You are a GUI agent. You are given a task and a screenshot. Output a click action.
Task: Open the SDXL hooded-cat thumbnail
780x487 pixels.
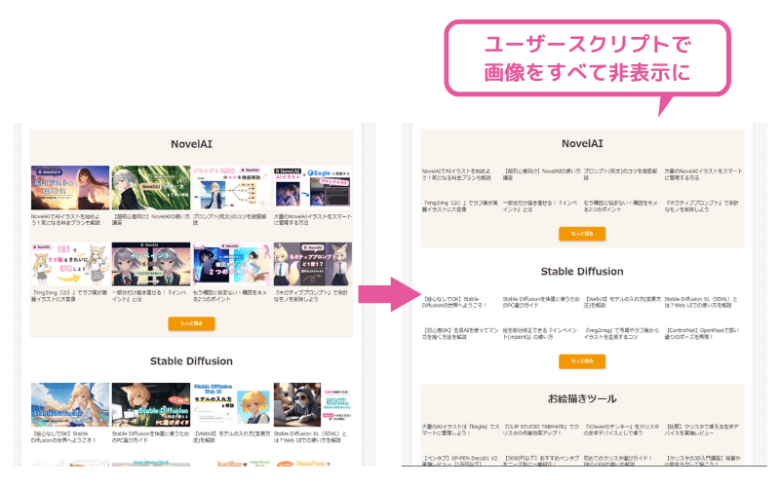point(313,404)
